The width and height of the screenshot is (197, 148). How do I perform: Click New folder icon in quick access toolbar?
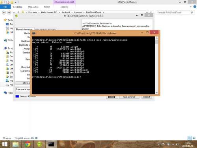point(12,2)
